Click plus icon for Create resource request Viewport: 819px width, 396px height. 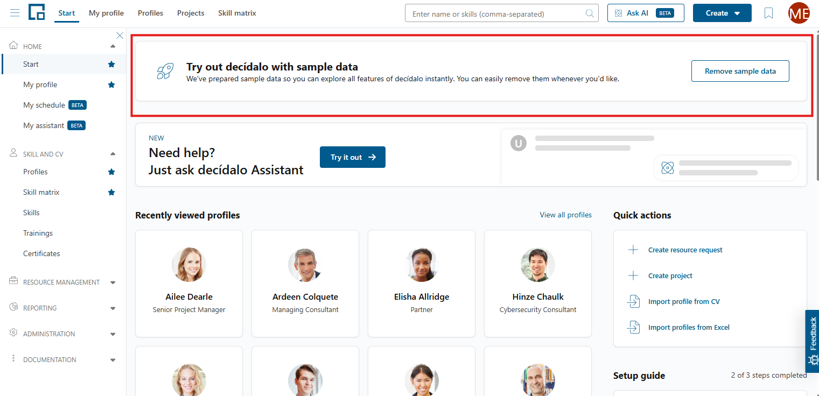click(x=633, y=250)
